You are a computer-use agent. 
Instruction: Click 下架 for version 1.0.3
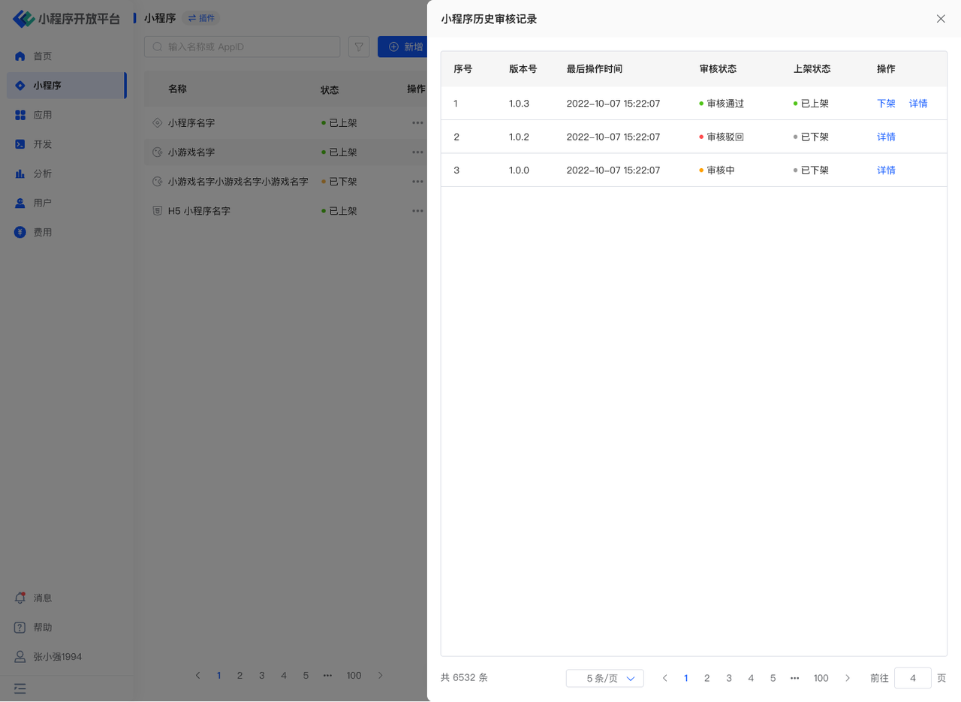(886, 104)
